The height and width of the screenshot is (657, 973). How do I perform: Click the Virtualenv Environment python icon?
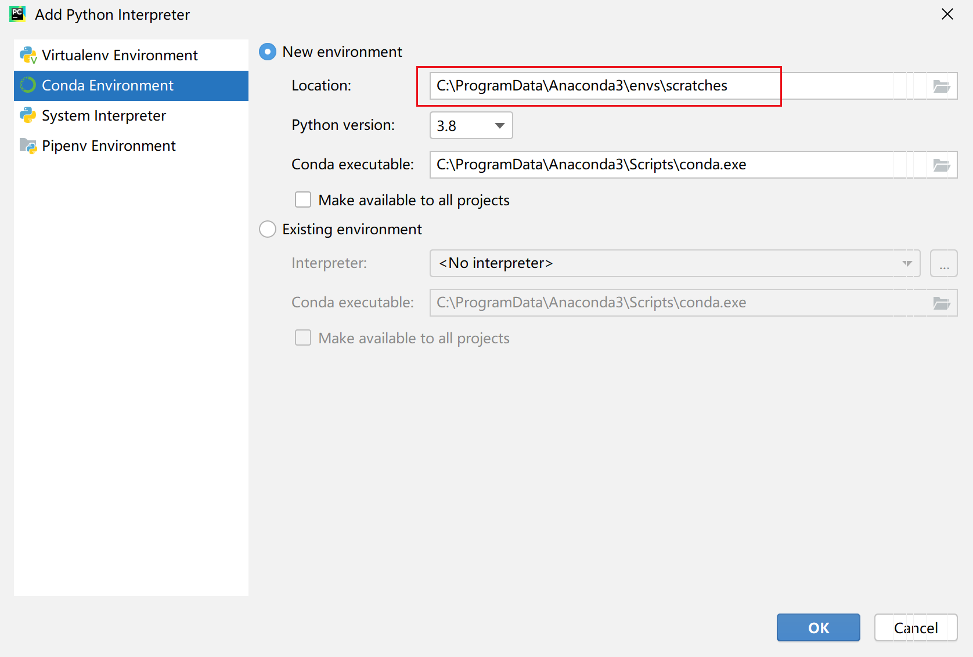coord(28,55)
